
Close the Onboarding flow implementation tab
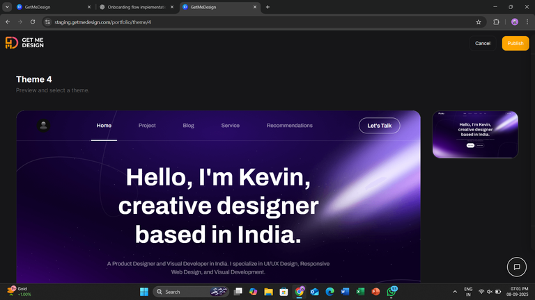tap(172, 7)
